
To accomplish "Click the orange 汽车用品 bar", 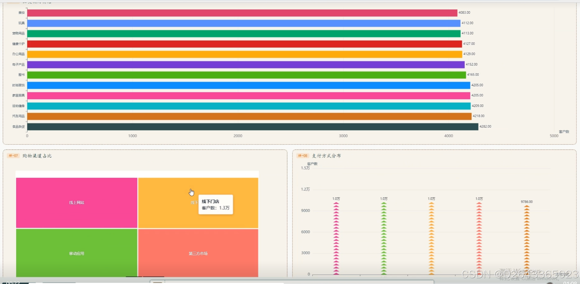I will click(x=249, y=116).
